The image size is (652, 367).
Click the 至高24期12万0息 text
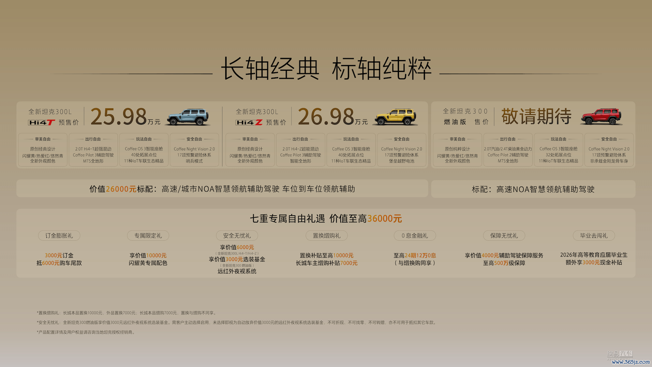tap(415, 255)
